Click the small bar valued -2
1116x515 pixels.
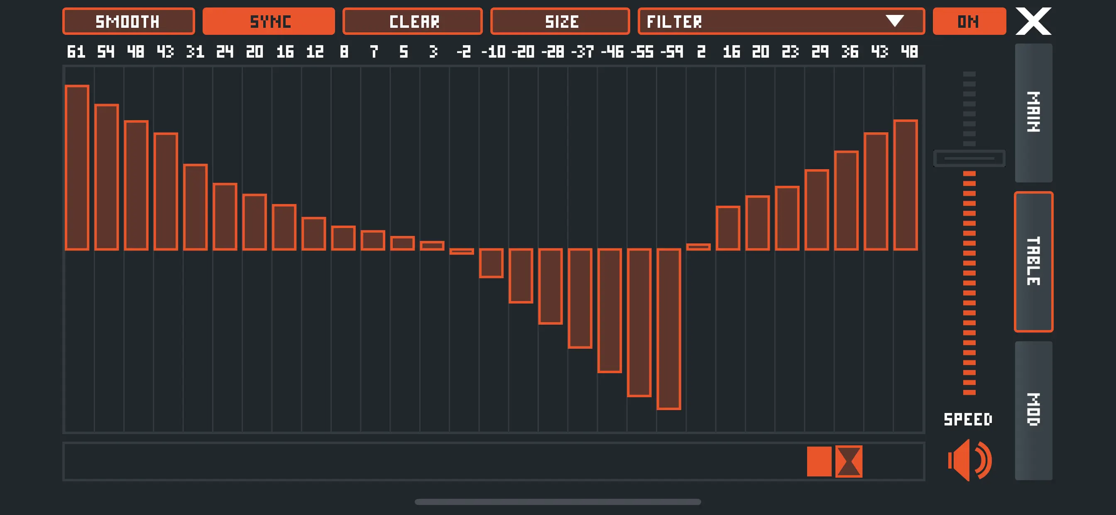pyautogui.click(x=461, y=251)
